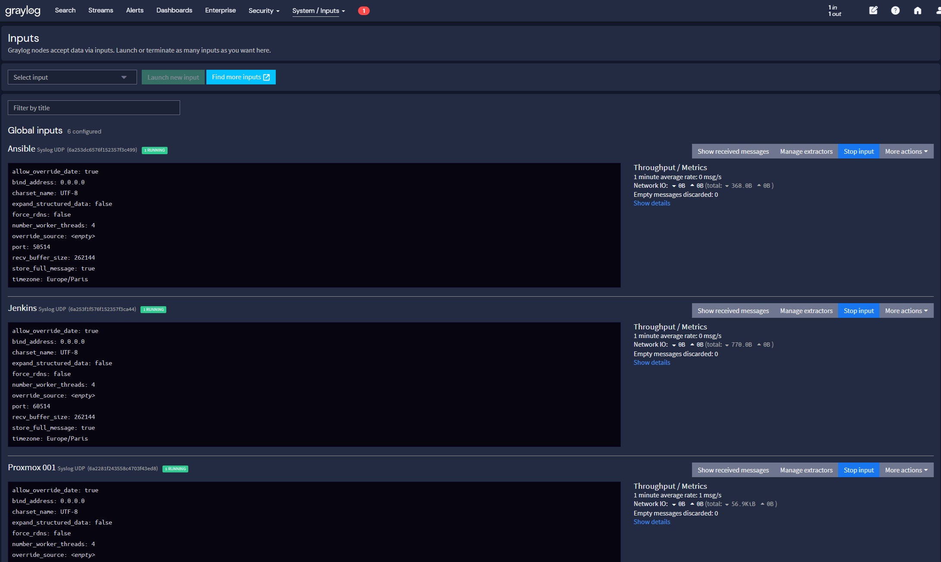The width and height of the screenshot is (941, 562).
Task: Expand More actions for Ansible input
Action: [x=907, y=151]
